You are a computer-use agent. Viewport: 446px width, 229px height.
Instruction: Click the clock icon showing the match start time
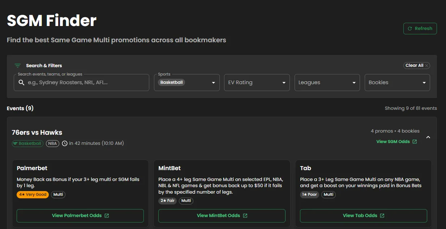pos(64,143)
